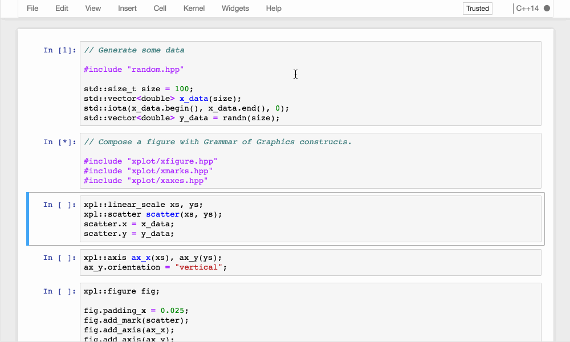Click the kernel busy indicator circle
Viewport: 570px width, 342px height.
pos(547,9)
